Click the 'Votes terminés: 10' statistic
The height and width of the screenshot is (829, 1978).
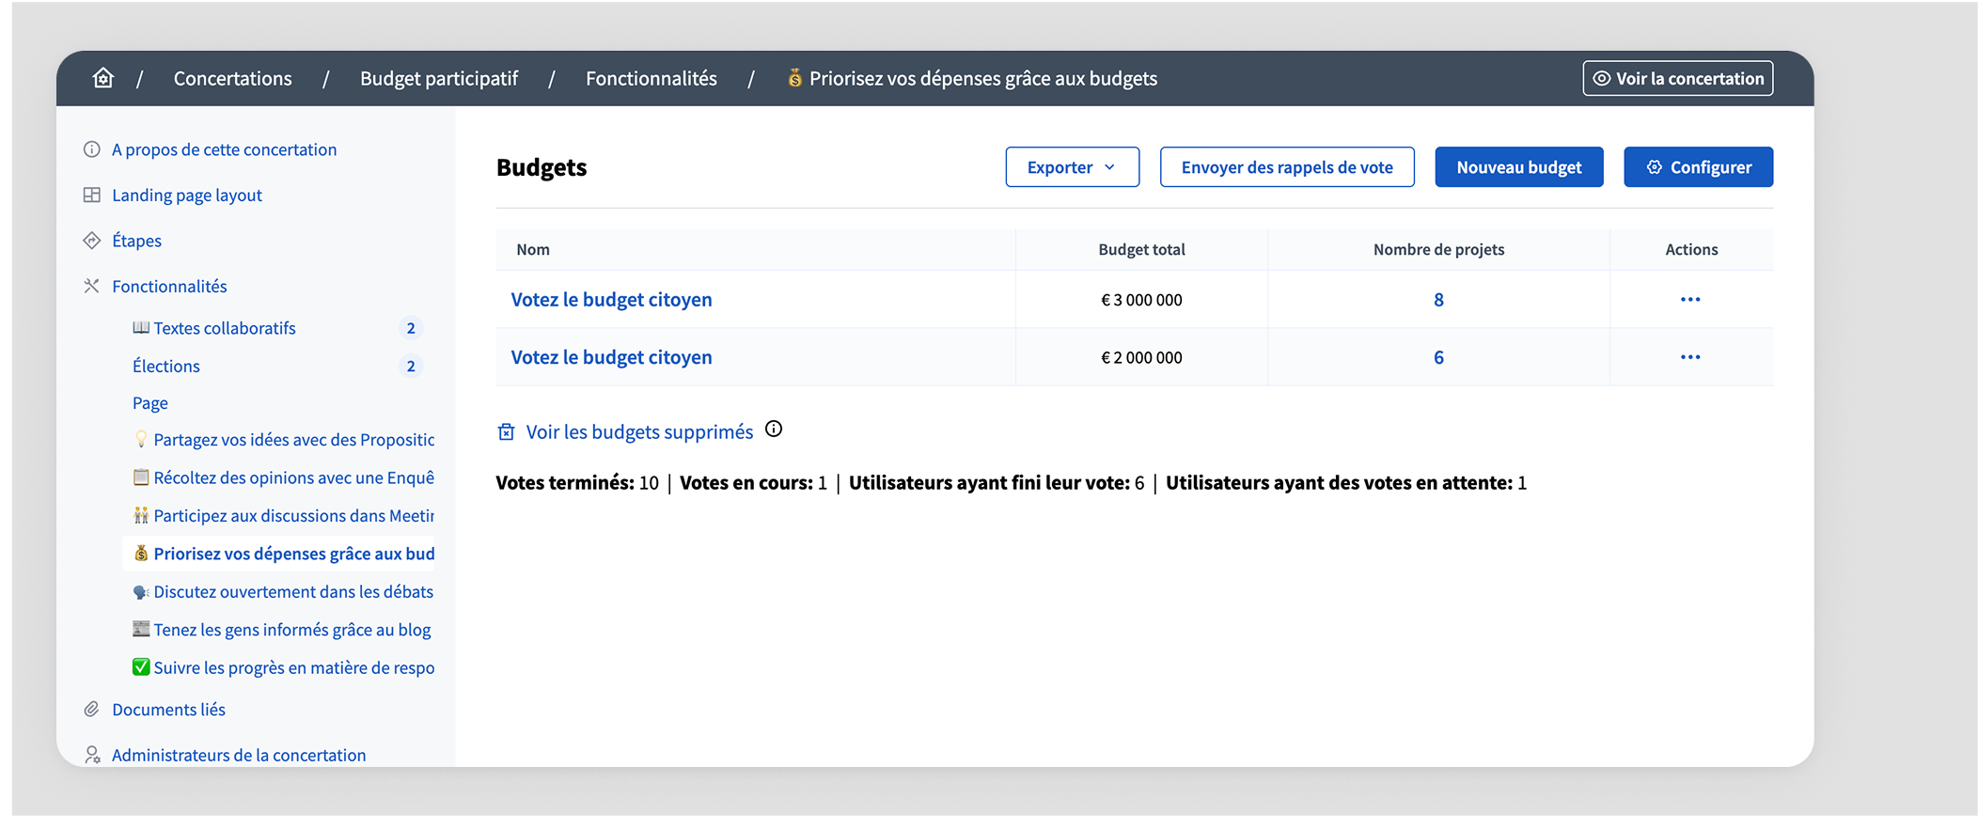577,483
